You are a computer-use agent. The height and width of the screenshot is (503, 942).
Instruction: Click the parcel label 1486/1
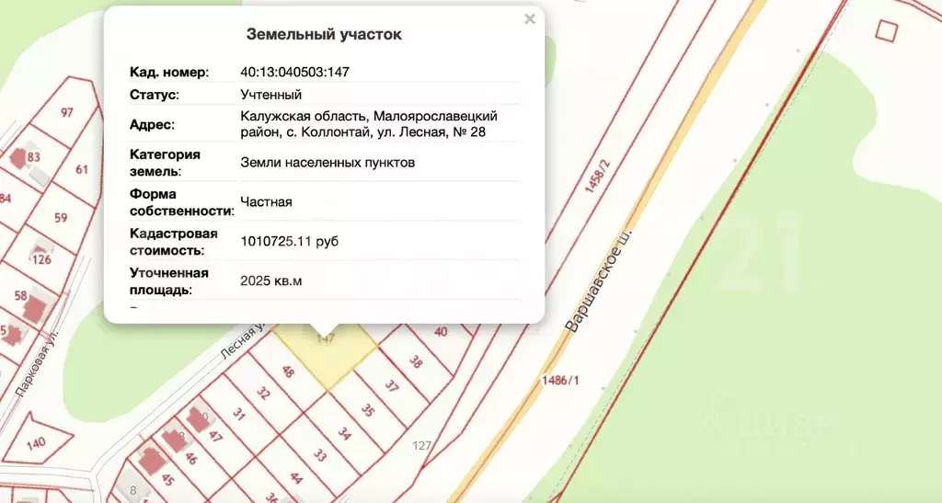(x=560, y=380)
